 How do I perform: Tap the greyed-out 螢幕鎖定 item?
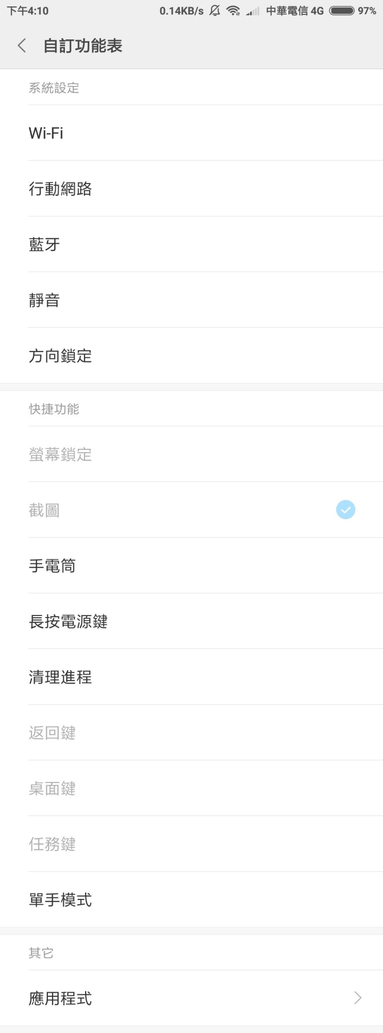[191, 454]
